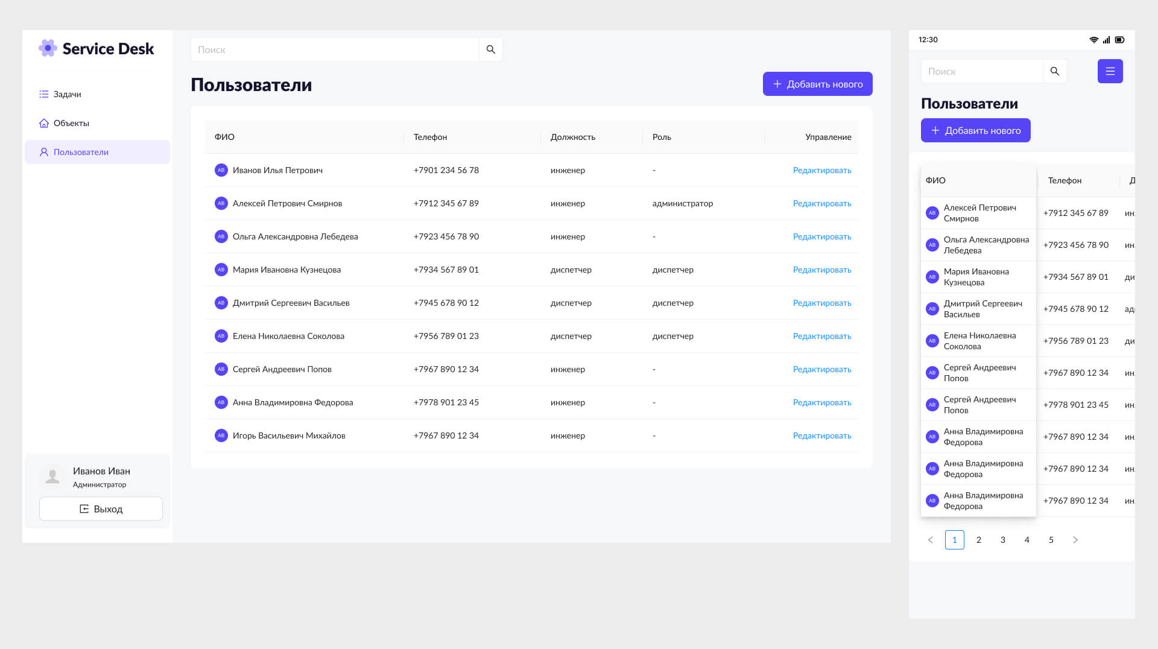1158x649 pixels.
Task: Click the Управление column header
Action: [812, 137]
